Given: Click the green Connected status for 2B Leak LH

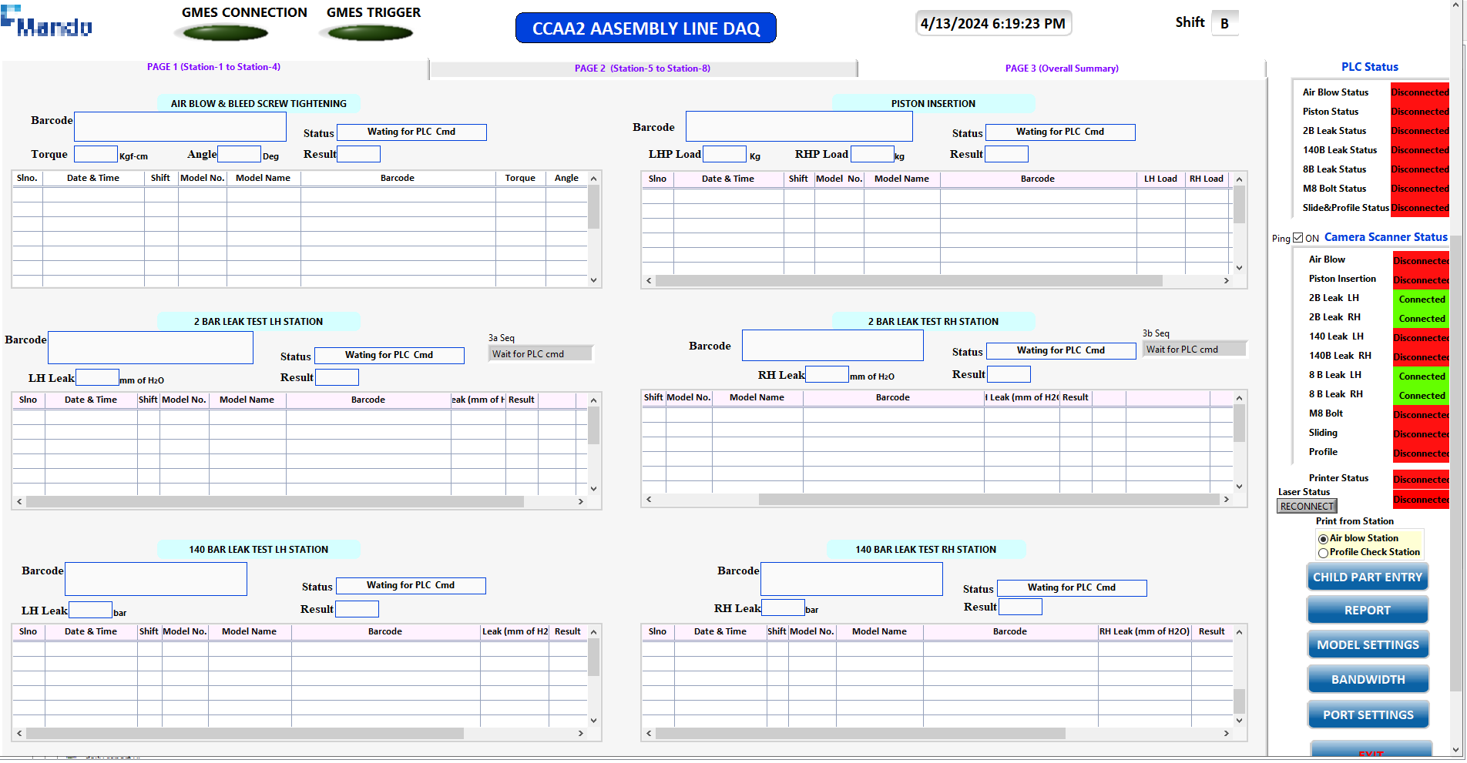Looking at the screenshot, I should point(1421,300).
